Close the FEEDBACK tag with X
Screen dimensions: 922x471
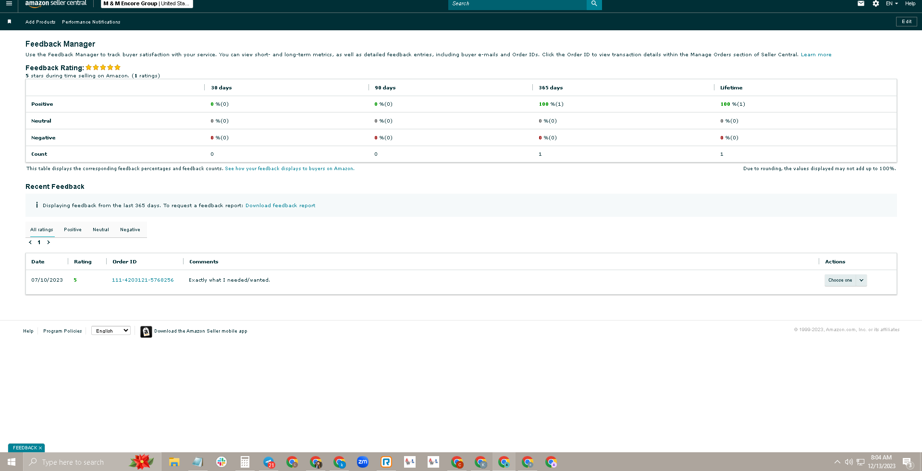pyautogui.click(x=40, y=448)
